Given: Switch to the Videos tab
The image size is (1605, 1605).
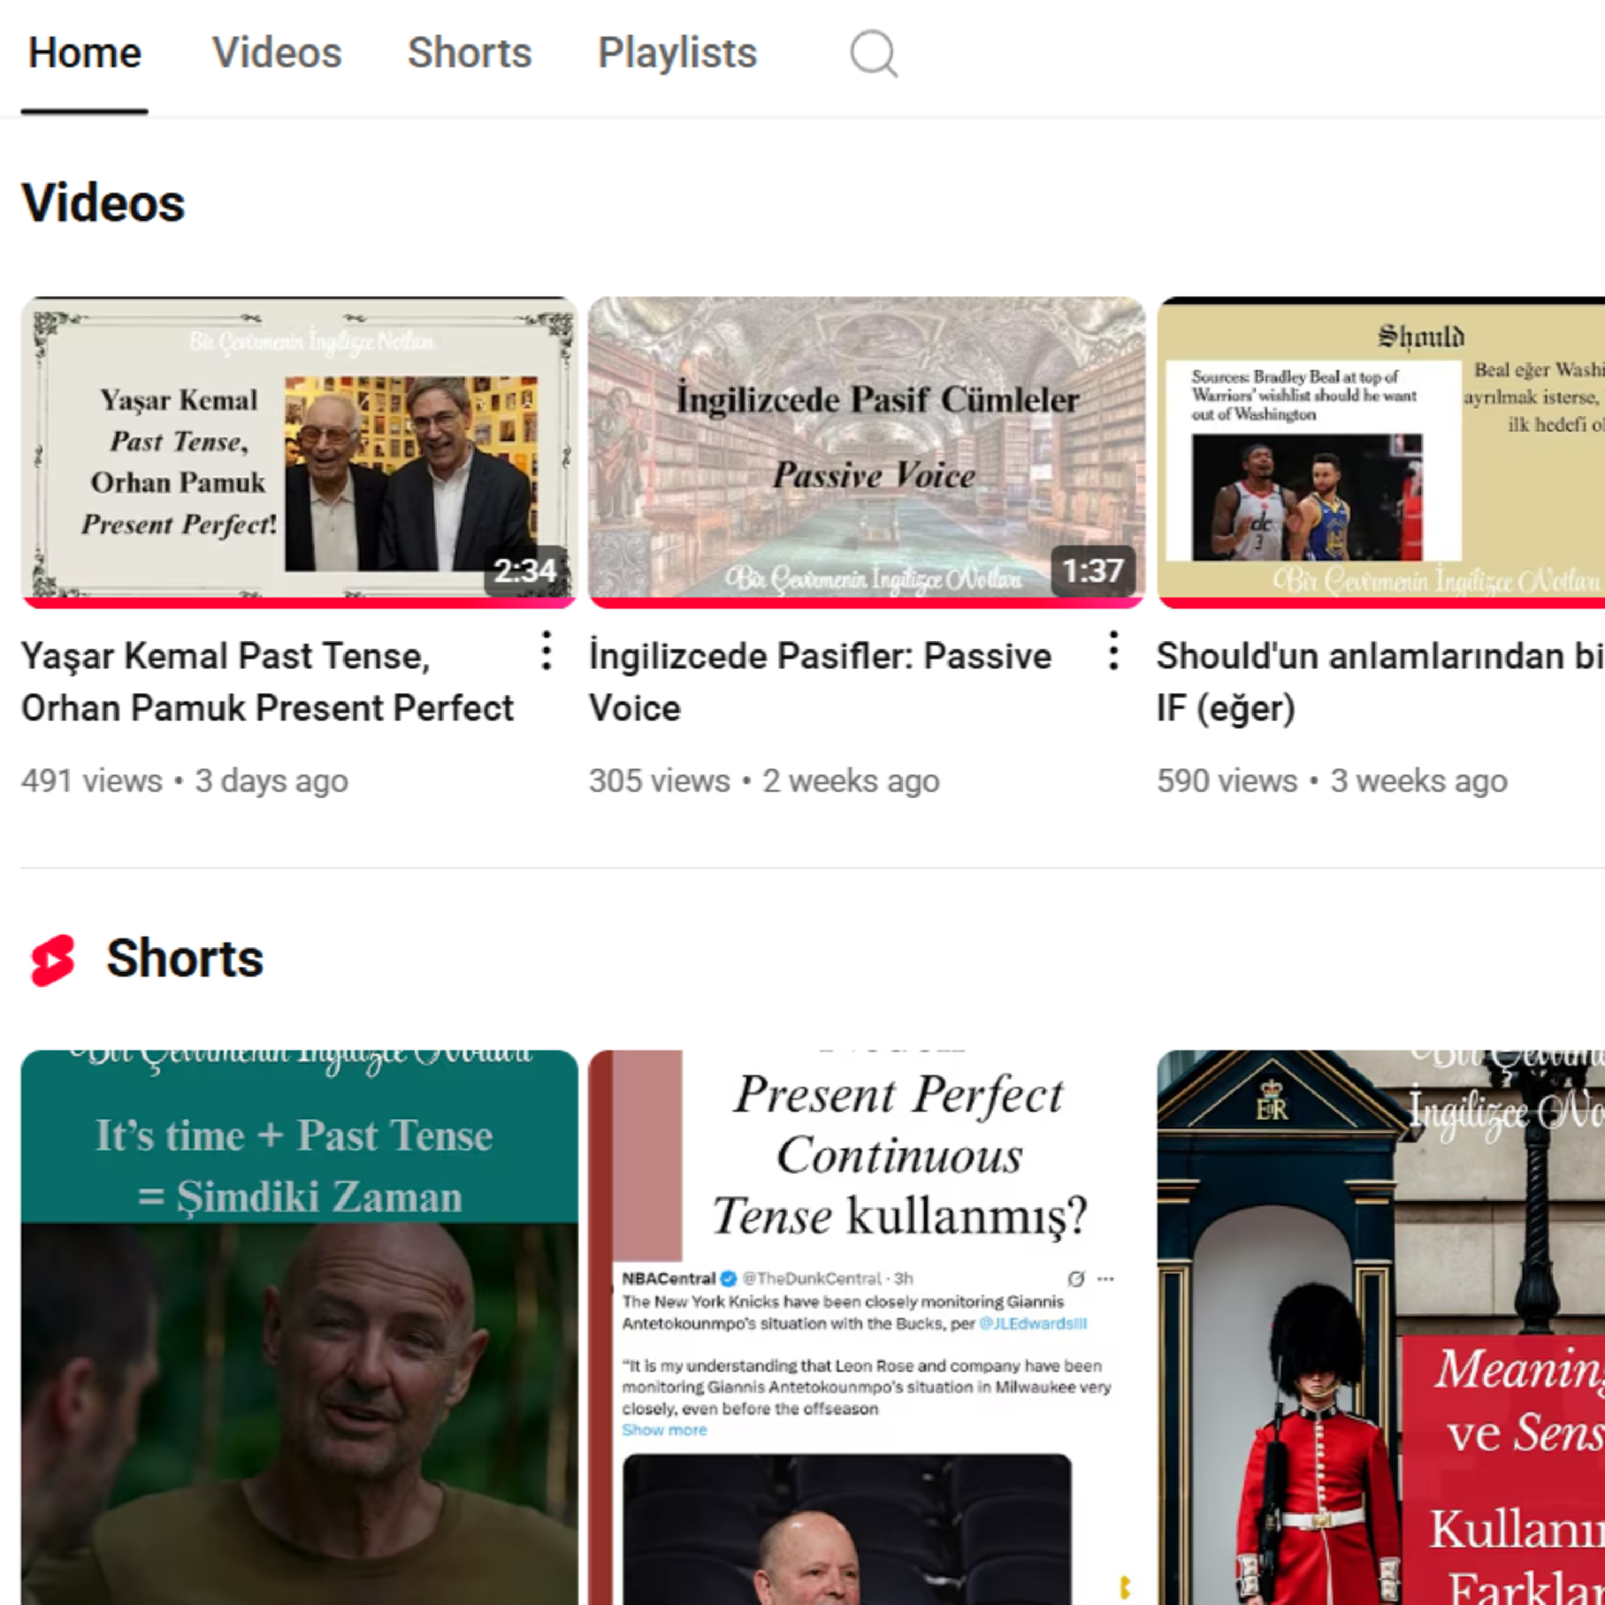Looking at the screenshot, I should click(277, 53).
